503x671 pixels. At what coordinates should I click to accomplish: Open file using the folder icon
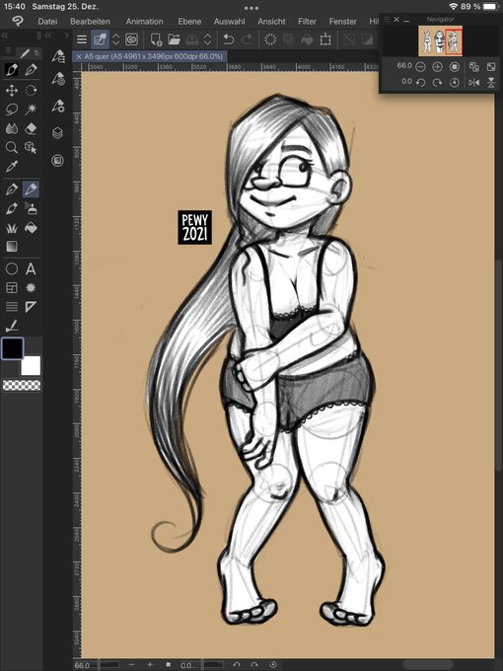click(x=175, y=39)
